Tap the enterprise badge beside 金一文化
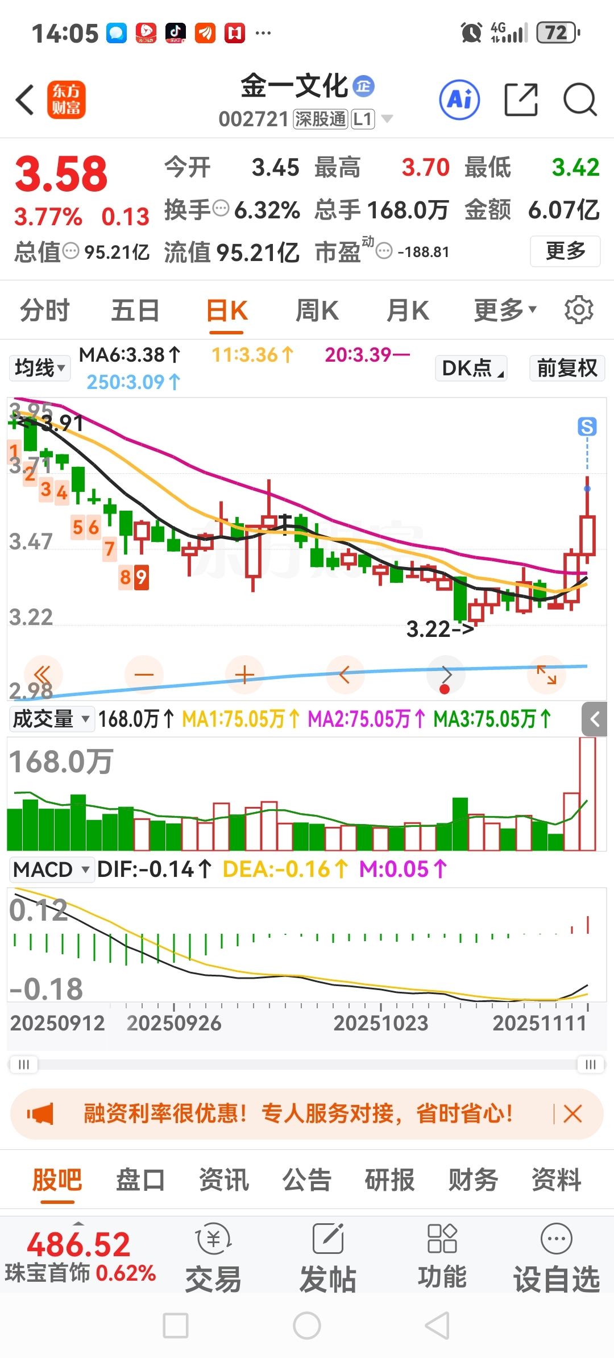Viewport: 614px width, 1358px height. pyautogui.click(x=364, y=86)
